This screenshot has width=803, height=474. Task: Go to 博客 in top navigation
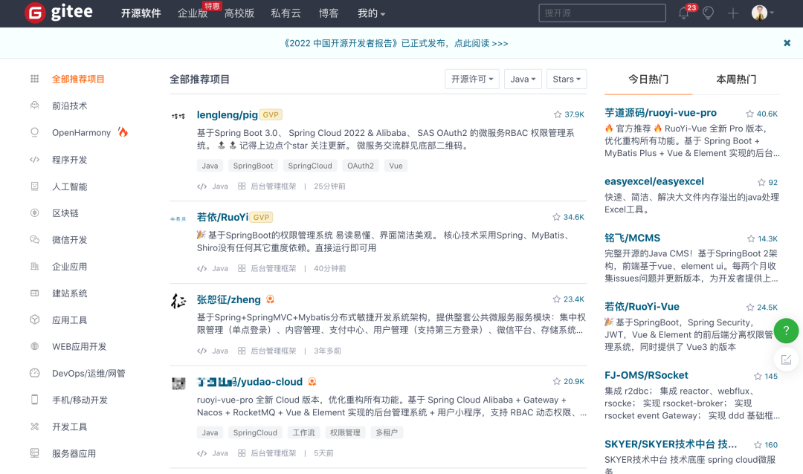329,13
